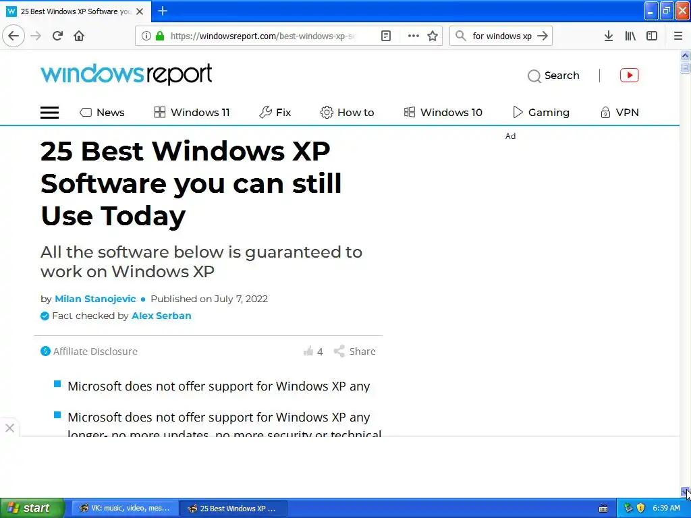
Task: Reload the current page
Action: [x=57, y=36]
